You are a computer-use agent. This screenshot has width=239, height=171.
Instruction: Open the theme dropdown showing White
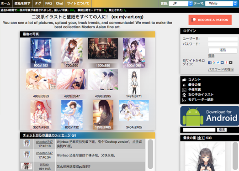coord(221,3)
